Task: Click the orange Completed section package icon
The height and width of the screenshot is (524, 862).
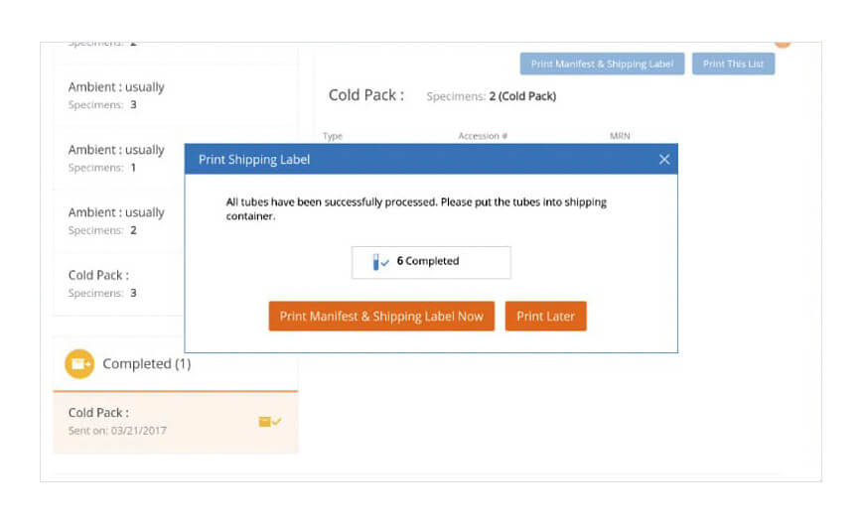Action: [79, 364]
